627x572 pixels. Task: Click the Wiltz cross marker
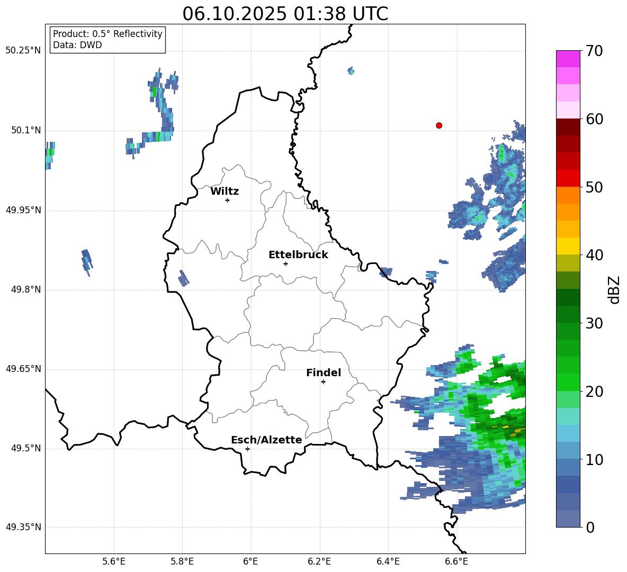(228, 200)
